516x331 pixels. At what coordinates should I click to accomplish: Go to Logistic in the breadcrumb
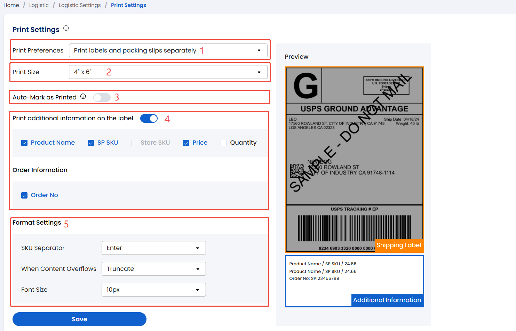click(x=39, y=5)
